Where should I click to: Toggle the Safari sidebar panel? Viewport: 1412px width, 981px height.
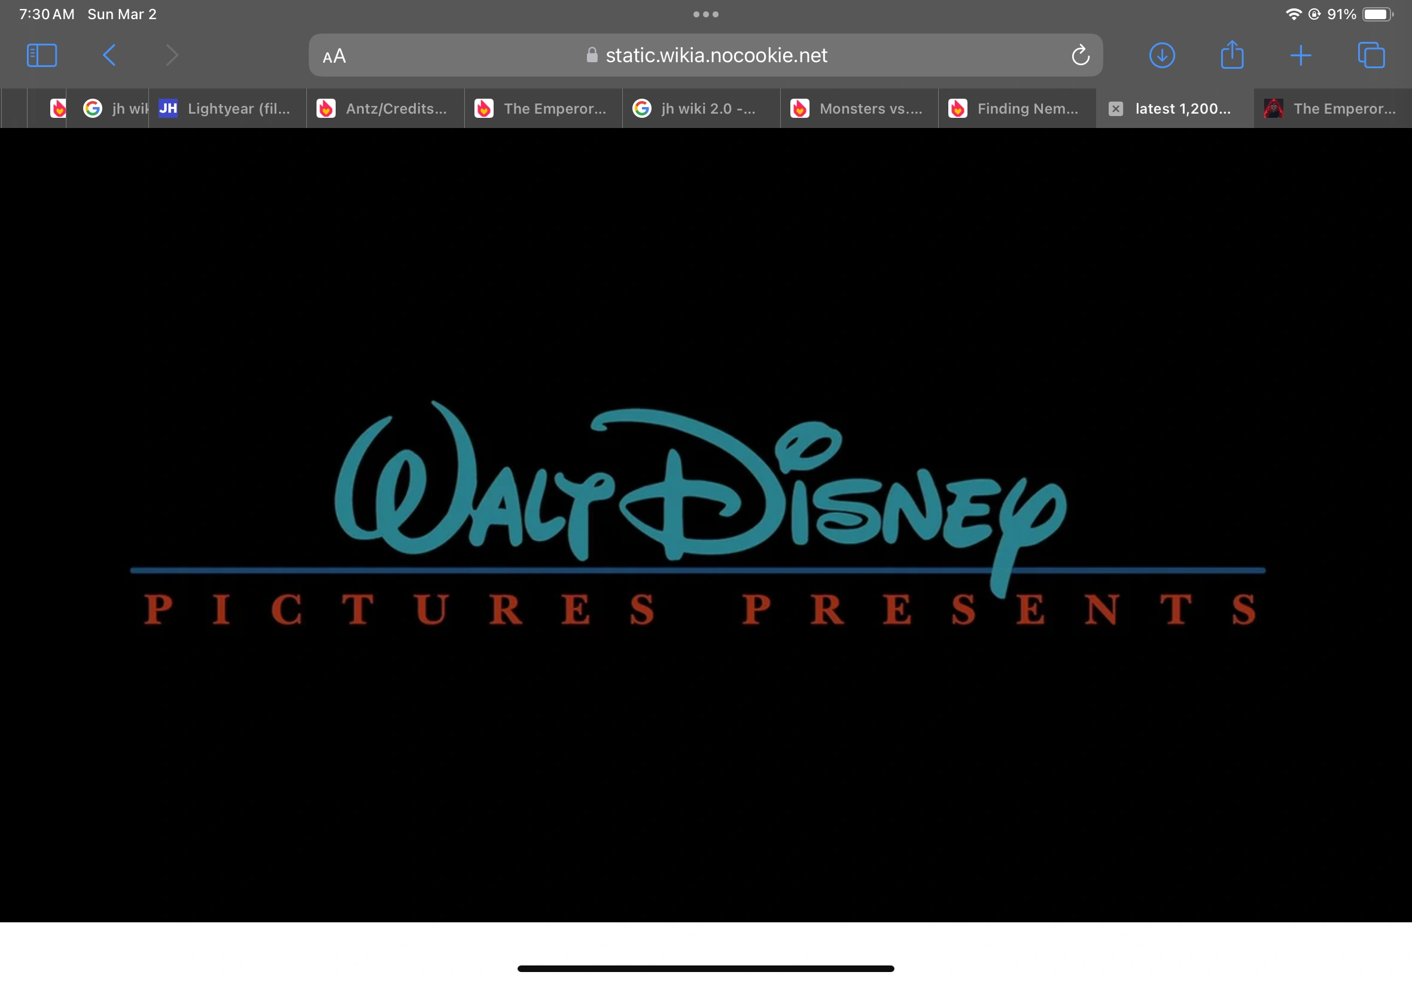pos(42,55)
